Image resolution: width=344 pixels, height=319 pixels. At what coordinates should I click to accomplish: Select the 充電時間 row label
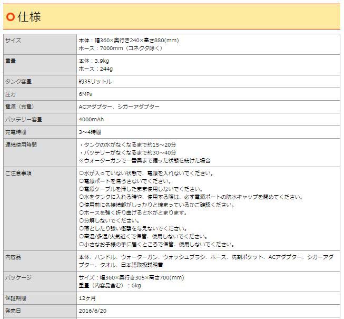click(x=16, y=132)
